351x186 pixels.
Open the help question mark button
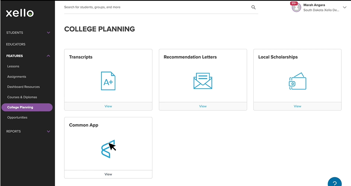335,183
